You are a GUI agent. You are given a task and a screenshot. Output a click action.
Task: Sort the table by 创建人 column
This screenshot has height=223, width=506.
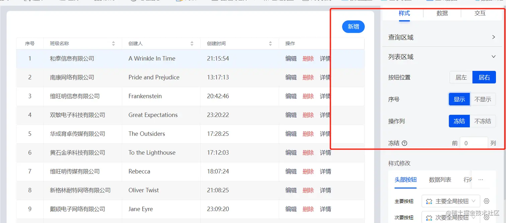click(x=192, y=43)
